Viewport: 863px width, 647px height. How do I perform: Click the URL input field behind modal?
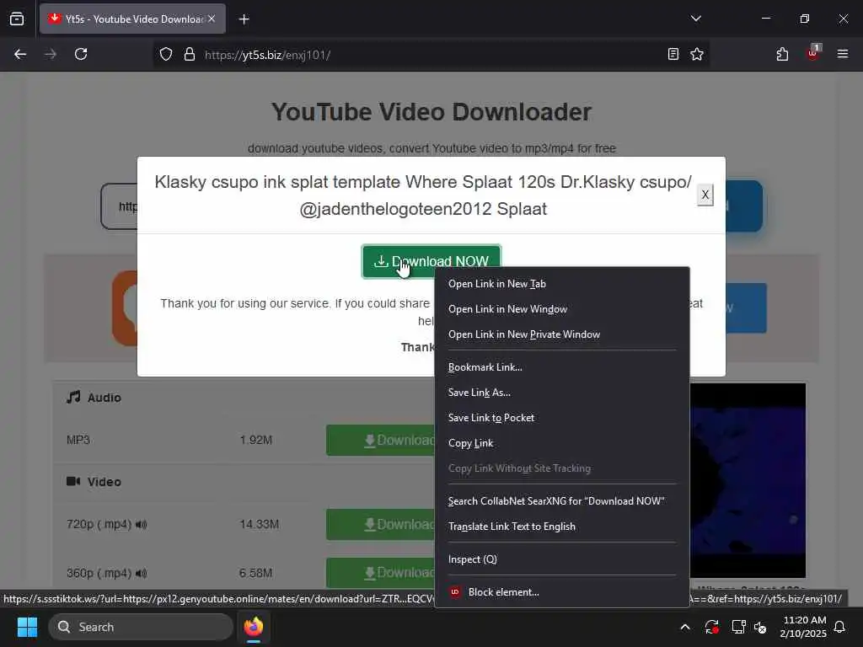point(120,206)
